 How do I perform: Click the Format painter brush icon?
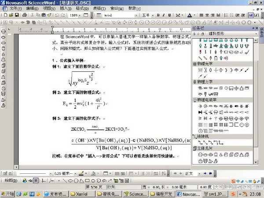coord(49,15)
